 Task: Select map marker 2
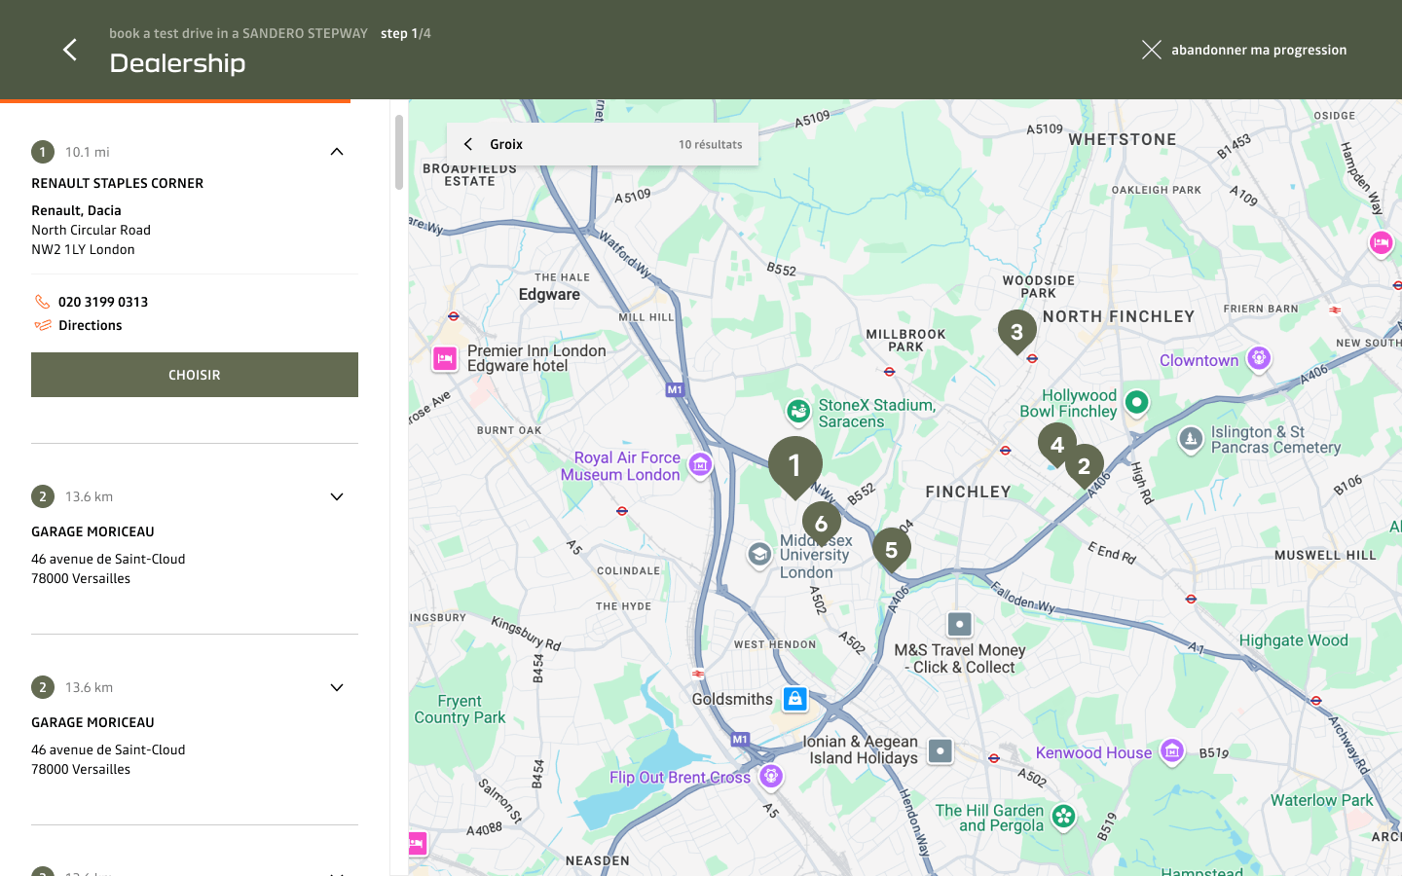click(x=1084, y=466)
